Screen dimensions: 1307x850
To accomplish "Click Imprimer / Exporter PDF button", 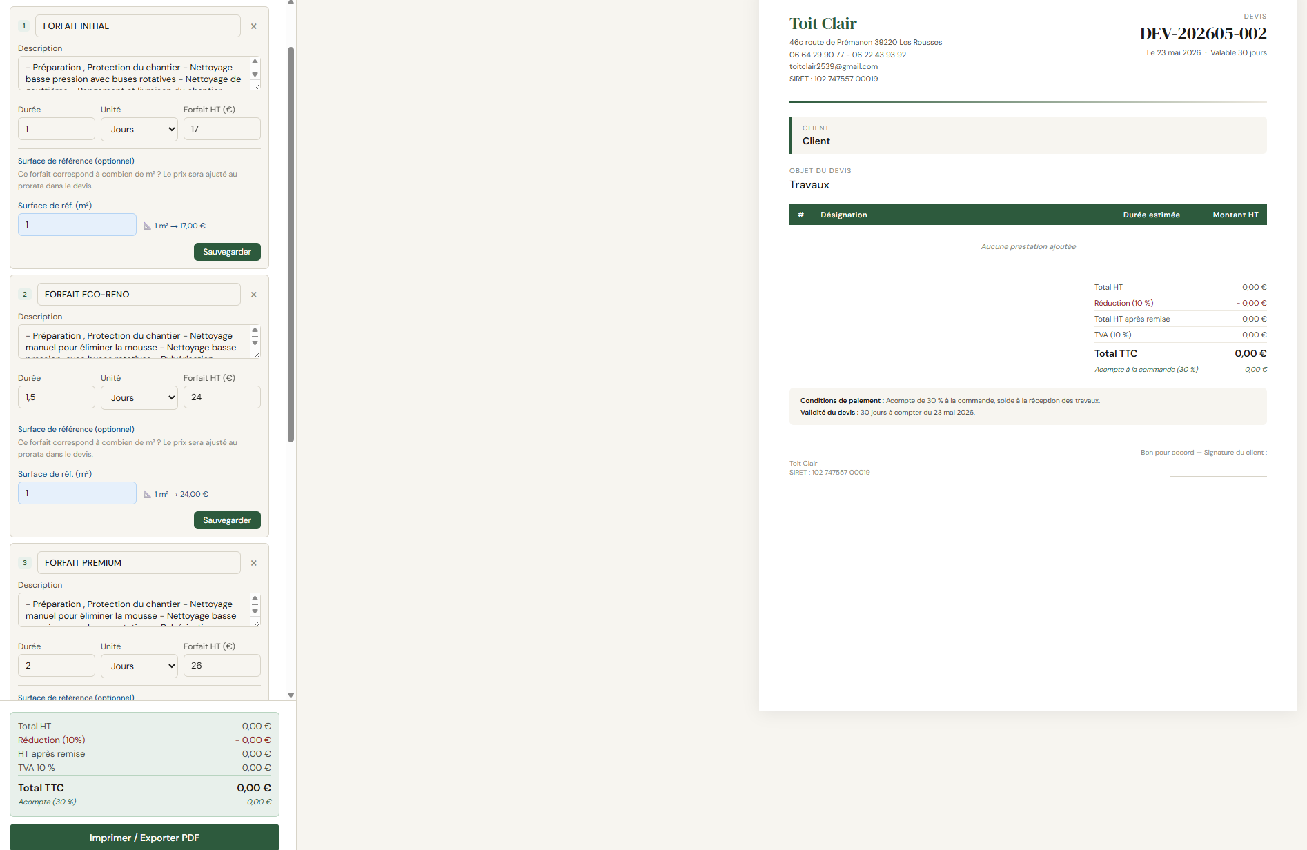I will [144, 838].
